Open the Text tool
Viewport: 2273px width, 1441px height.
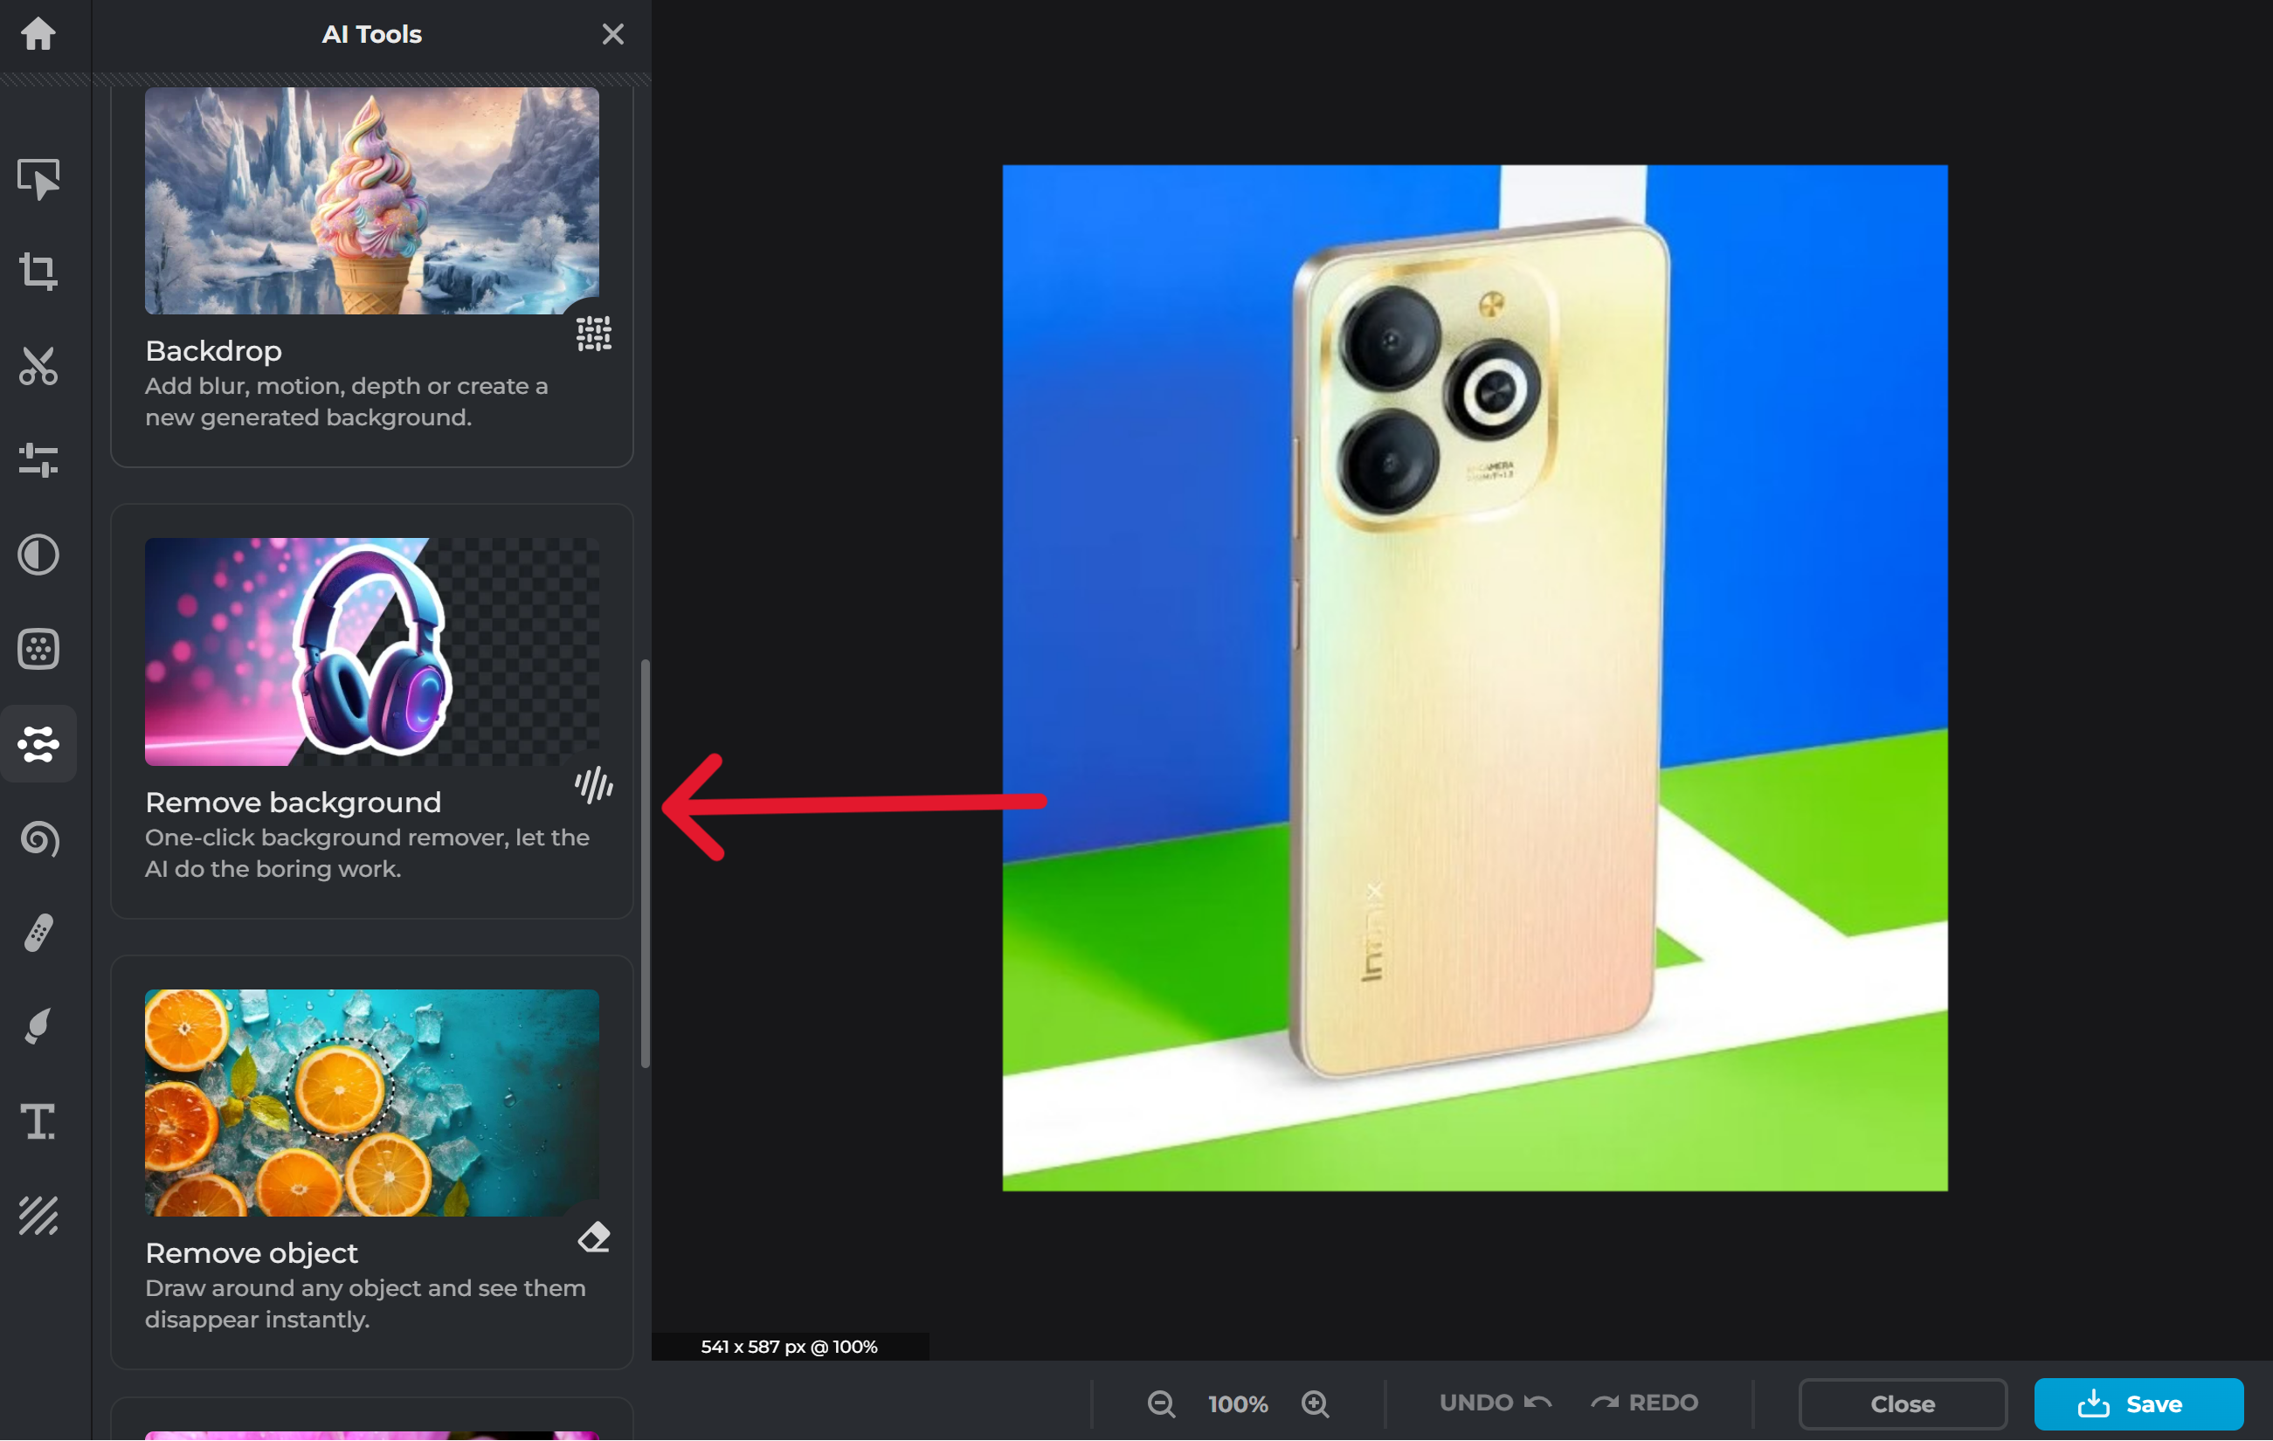click(38, 1122)
